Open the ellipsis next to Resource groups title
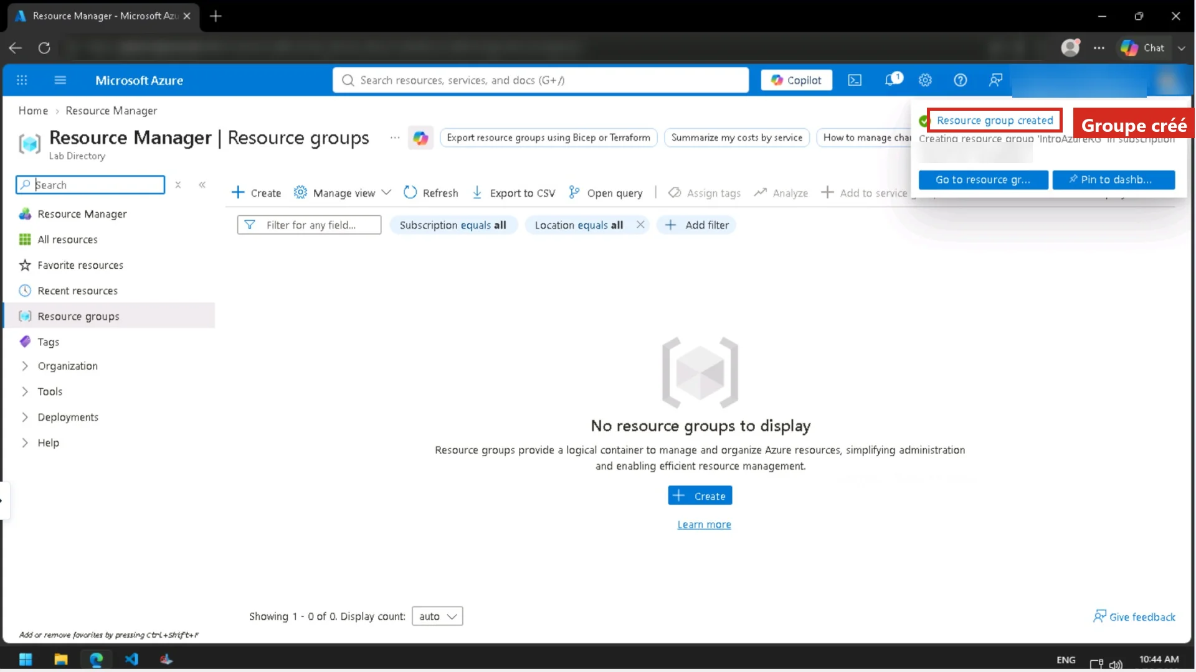 pyautogui.click(x=395, y=138)
